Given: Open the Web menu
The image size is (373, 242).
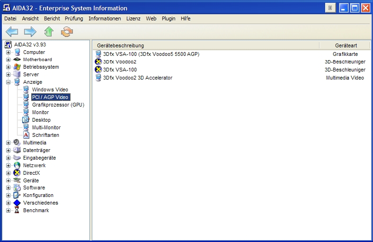Looking at the screenshot, I should coord(151,18).
